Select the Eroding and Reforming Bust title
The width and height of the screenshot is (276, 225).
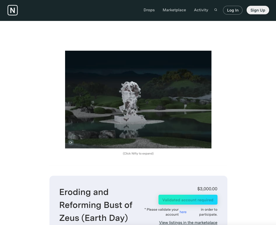[x=96, y=205]
